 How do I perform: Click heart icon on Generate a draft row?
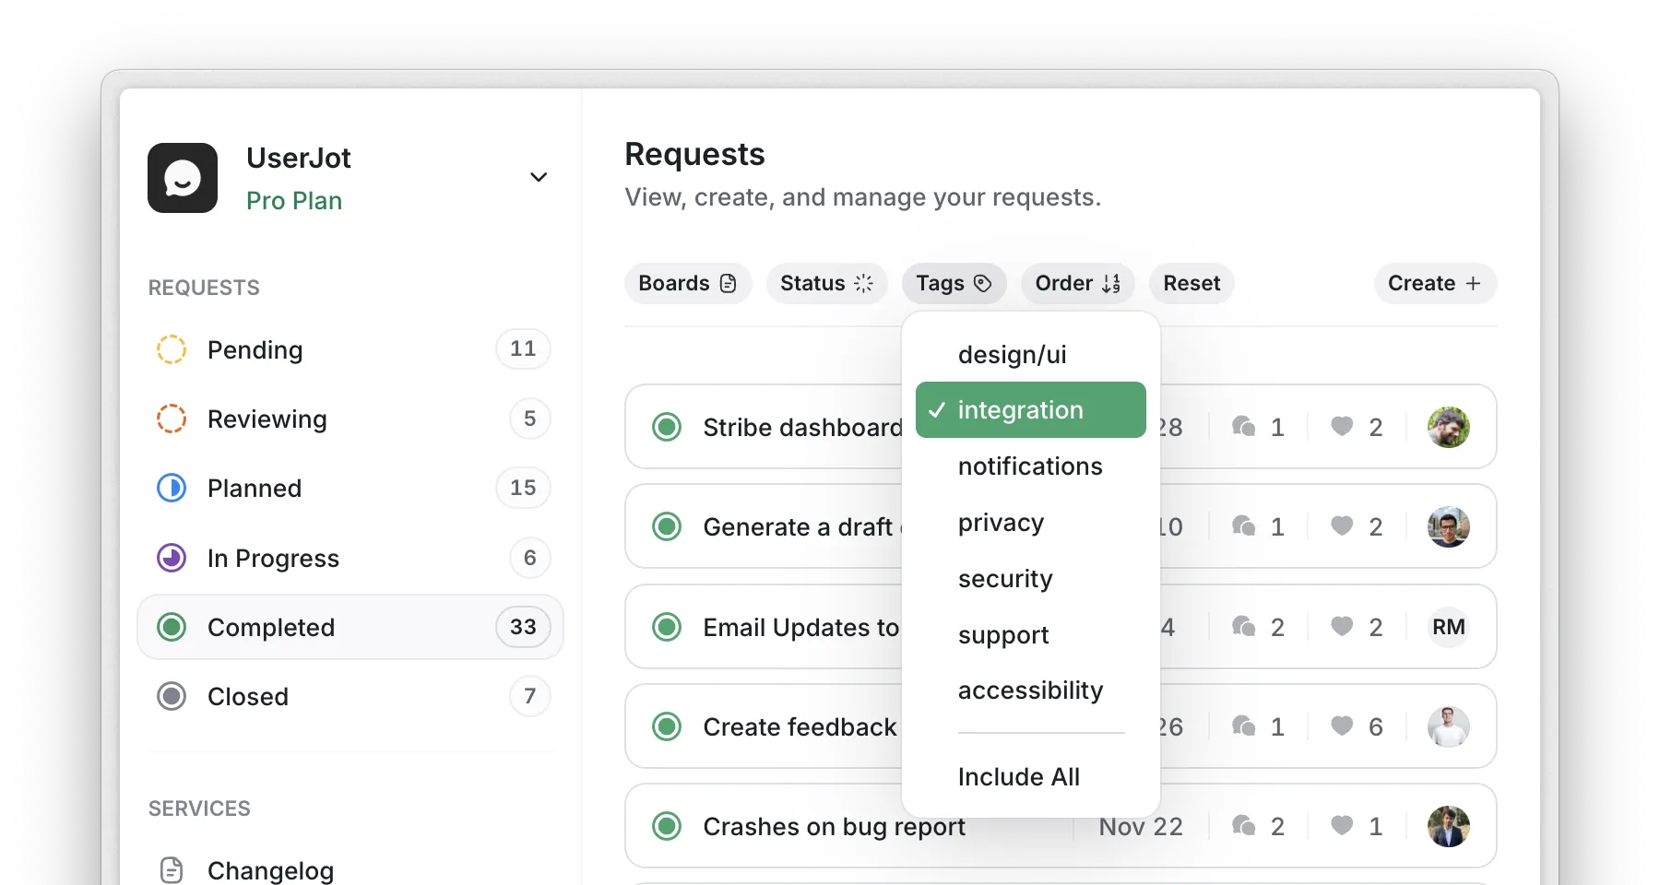click(x=1342, y=525)
